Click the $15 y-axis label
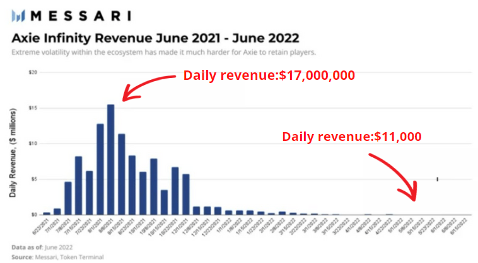 (33, 108)
